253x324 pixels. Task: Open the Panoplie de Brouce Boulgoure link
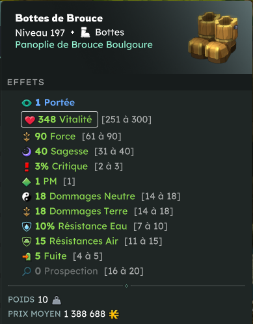[x=84, y=45]
